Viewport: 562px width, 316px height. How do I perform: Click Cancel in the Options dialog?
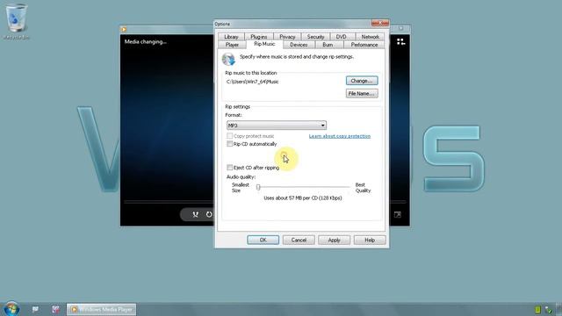pyautogui.click(x=299, y=240)
